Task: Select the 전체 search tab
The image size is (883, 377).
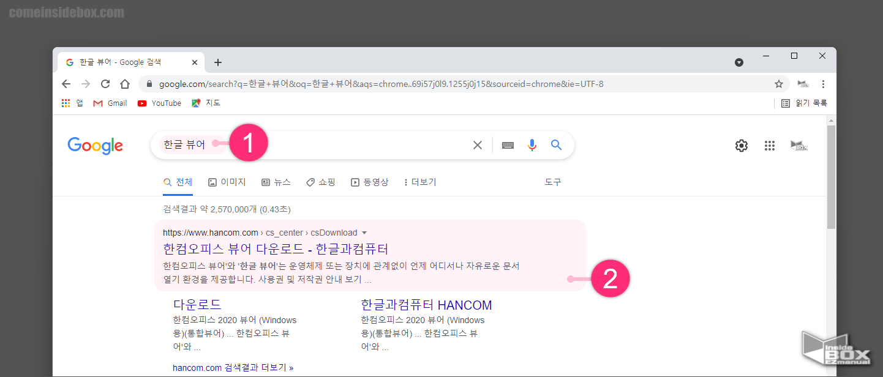Action: pyautogui.click(x=178, y=182)
